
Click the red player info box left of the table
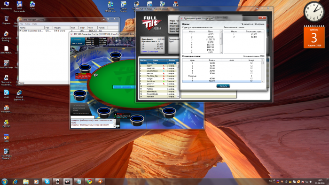pyautogui.click(x=83, y=76)
